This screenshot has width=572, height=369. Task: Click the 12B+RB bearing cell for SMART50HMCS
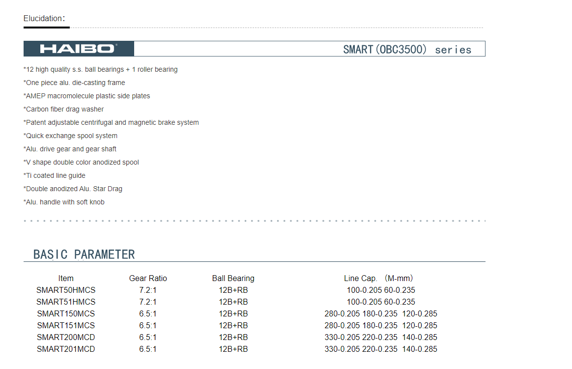point(233,290)
